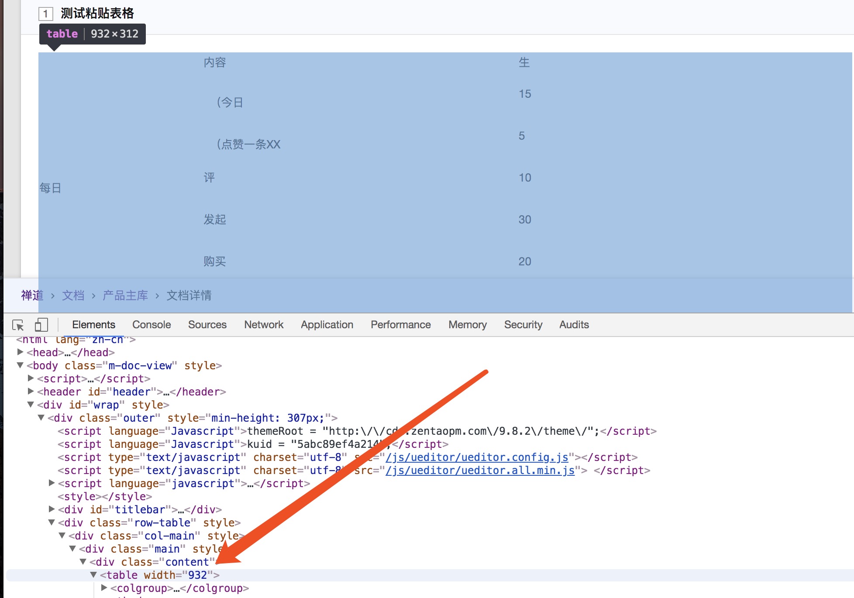Open the ueditor.all.min.js script link
The image size is (854, 598).
pos(480,470)
